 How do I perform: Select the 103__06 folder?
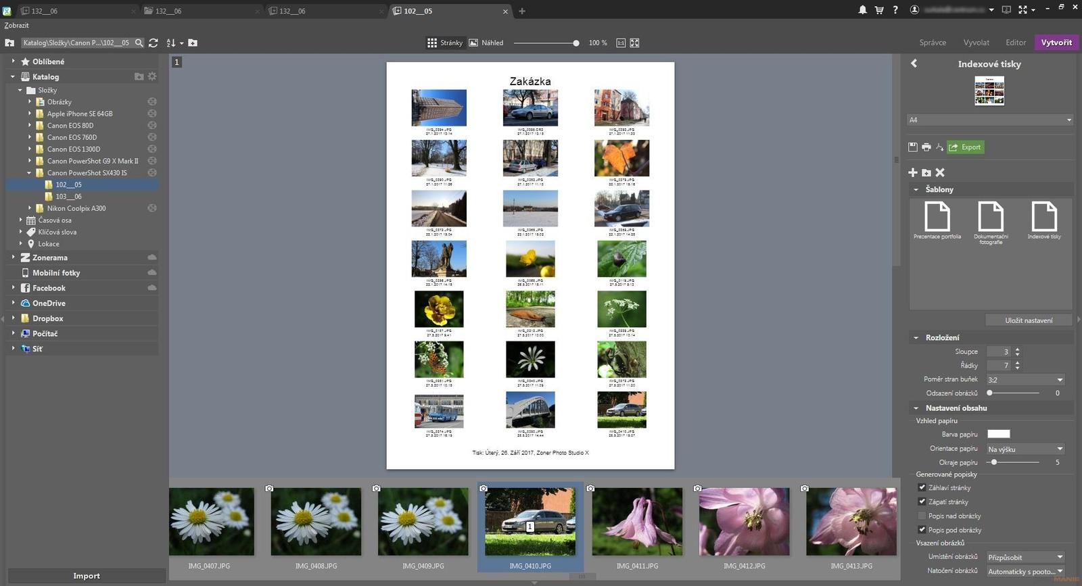click(x=68, y=196)
